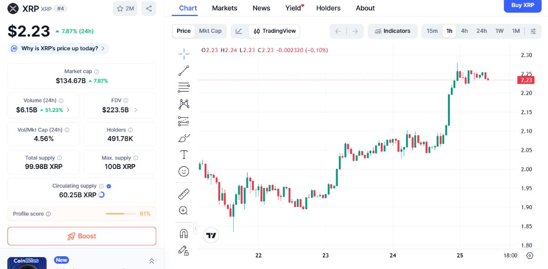The width and height of the screenshot is (548, 269).
Task: Activate the zoom in tool
Action: point(184,211)
